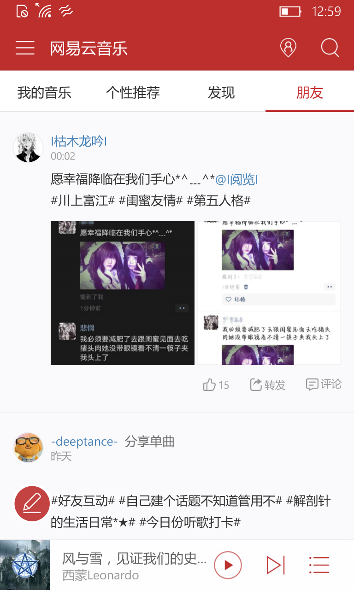Switch to 个性推荐 tab
Screen dimensions: 354x590
click(x=133, y=93)
